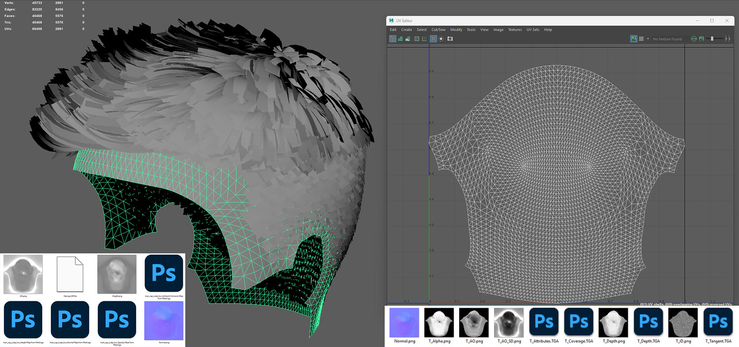This screenshot has height=347, width=739.
Task: Open the Textures menu
Action: point(515,30)
